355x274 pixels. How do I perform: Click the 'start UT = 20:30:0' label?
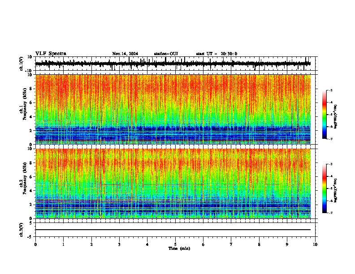point(216,54)
